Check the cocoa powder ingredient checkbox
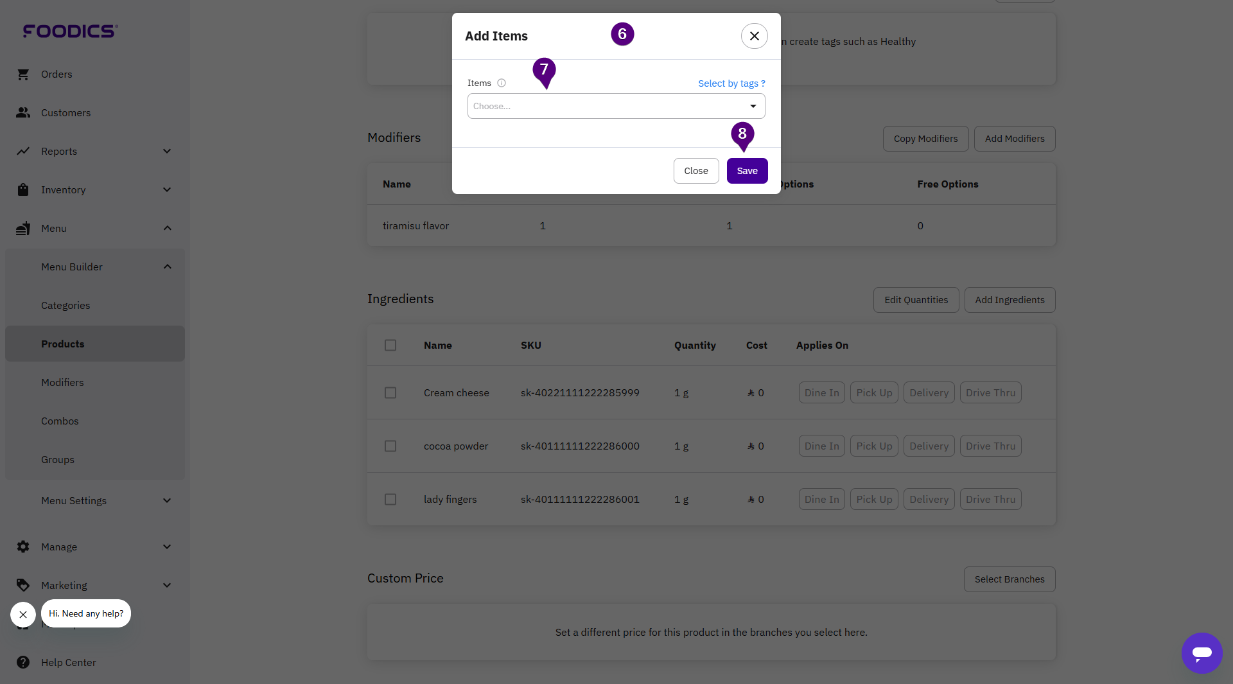 pyautogui.click(x=390, y=446)
